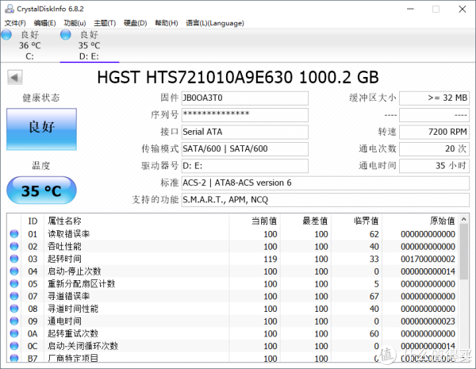
Task: Click status orb of attribute 0A 起转重试次数
Action: (x=14, y=333)
